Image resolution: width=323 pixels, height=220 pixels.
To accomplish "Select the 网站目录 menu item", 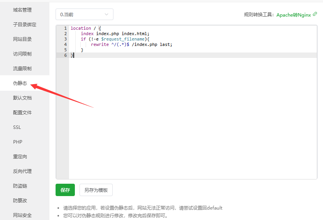I will [x=22, y=39].
